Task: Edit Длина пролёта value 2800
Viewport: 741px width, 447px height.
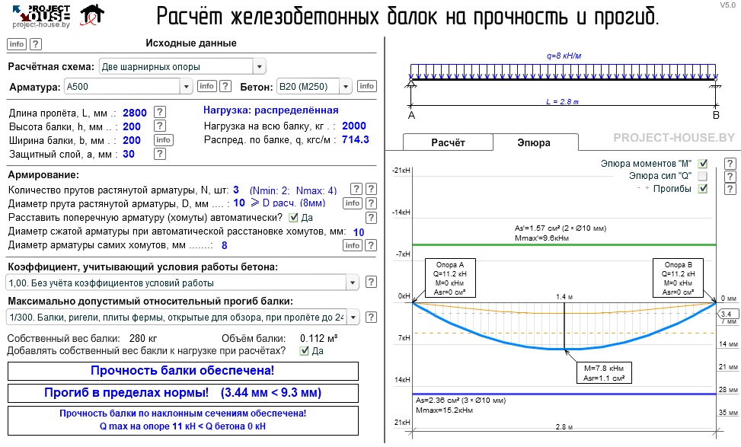Action: [135, 113]
